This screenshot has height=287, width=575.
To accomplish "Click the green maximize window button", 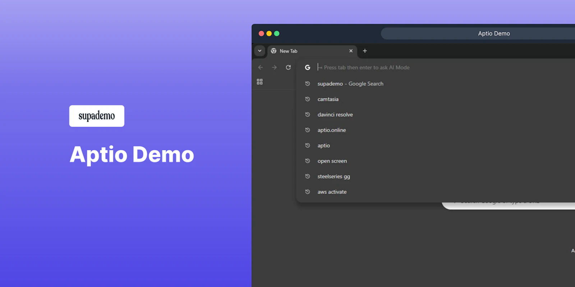I will pos(277,33).
